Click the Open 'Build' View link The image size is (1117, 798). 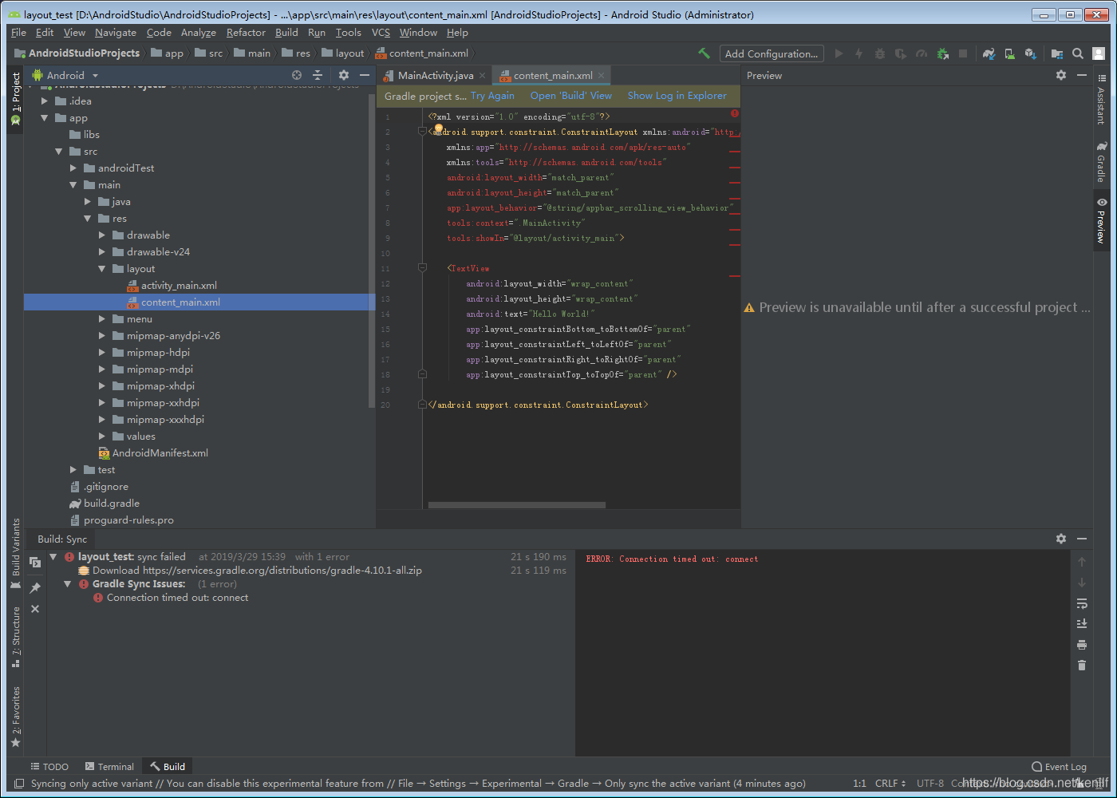coord(571,96)
